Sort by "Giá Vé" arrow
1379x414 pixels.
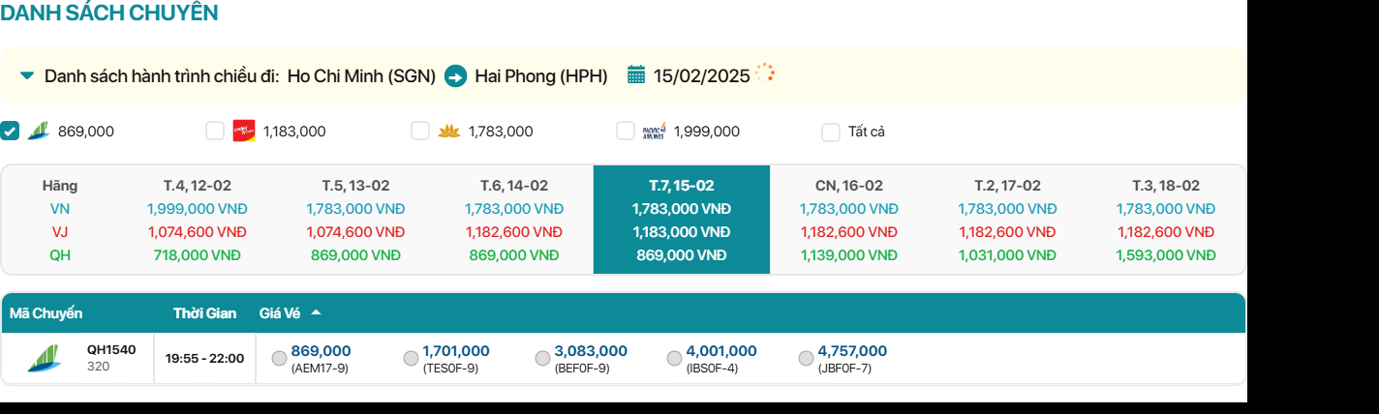[316, 312]
